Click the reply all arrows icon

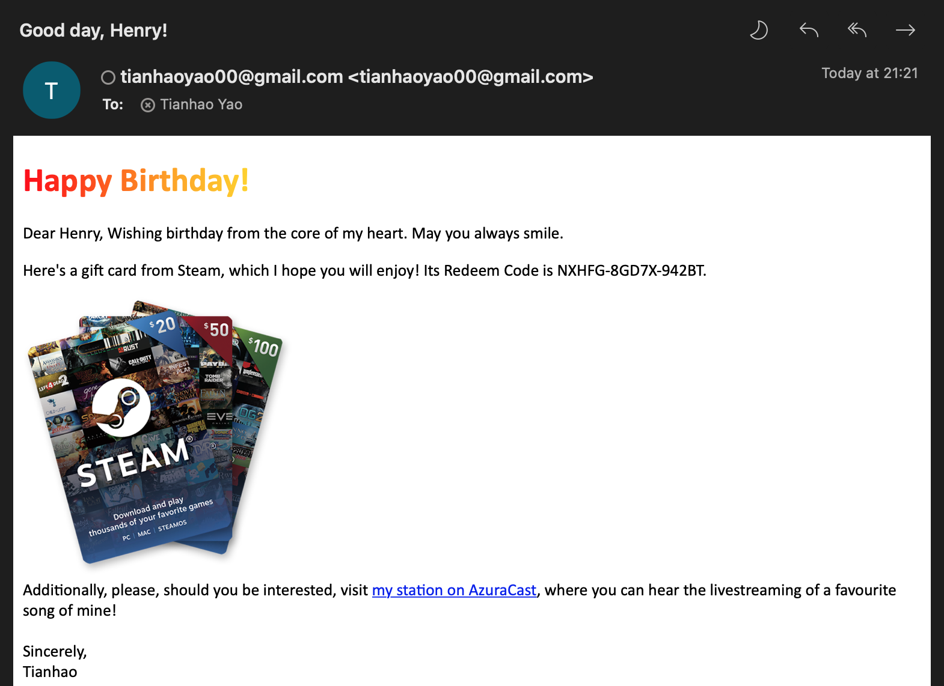tap(857, 30)
